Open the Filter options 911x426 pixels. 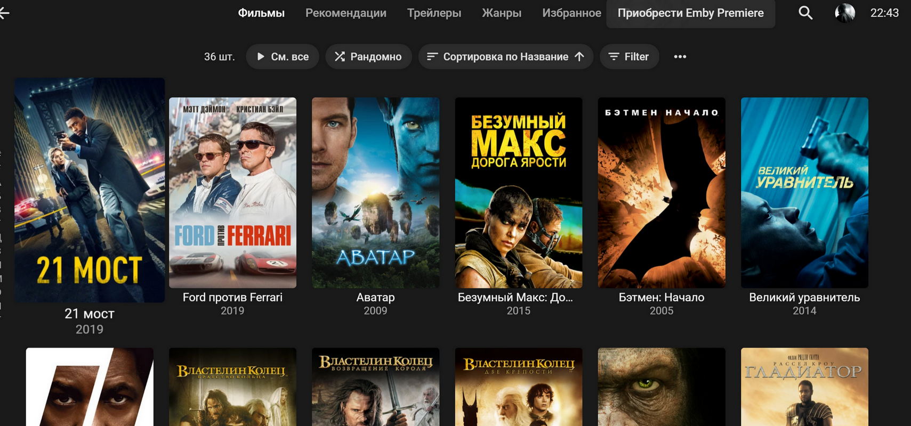pos(629,56)
